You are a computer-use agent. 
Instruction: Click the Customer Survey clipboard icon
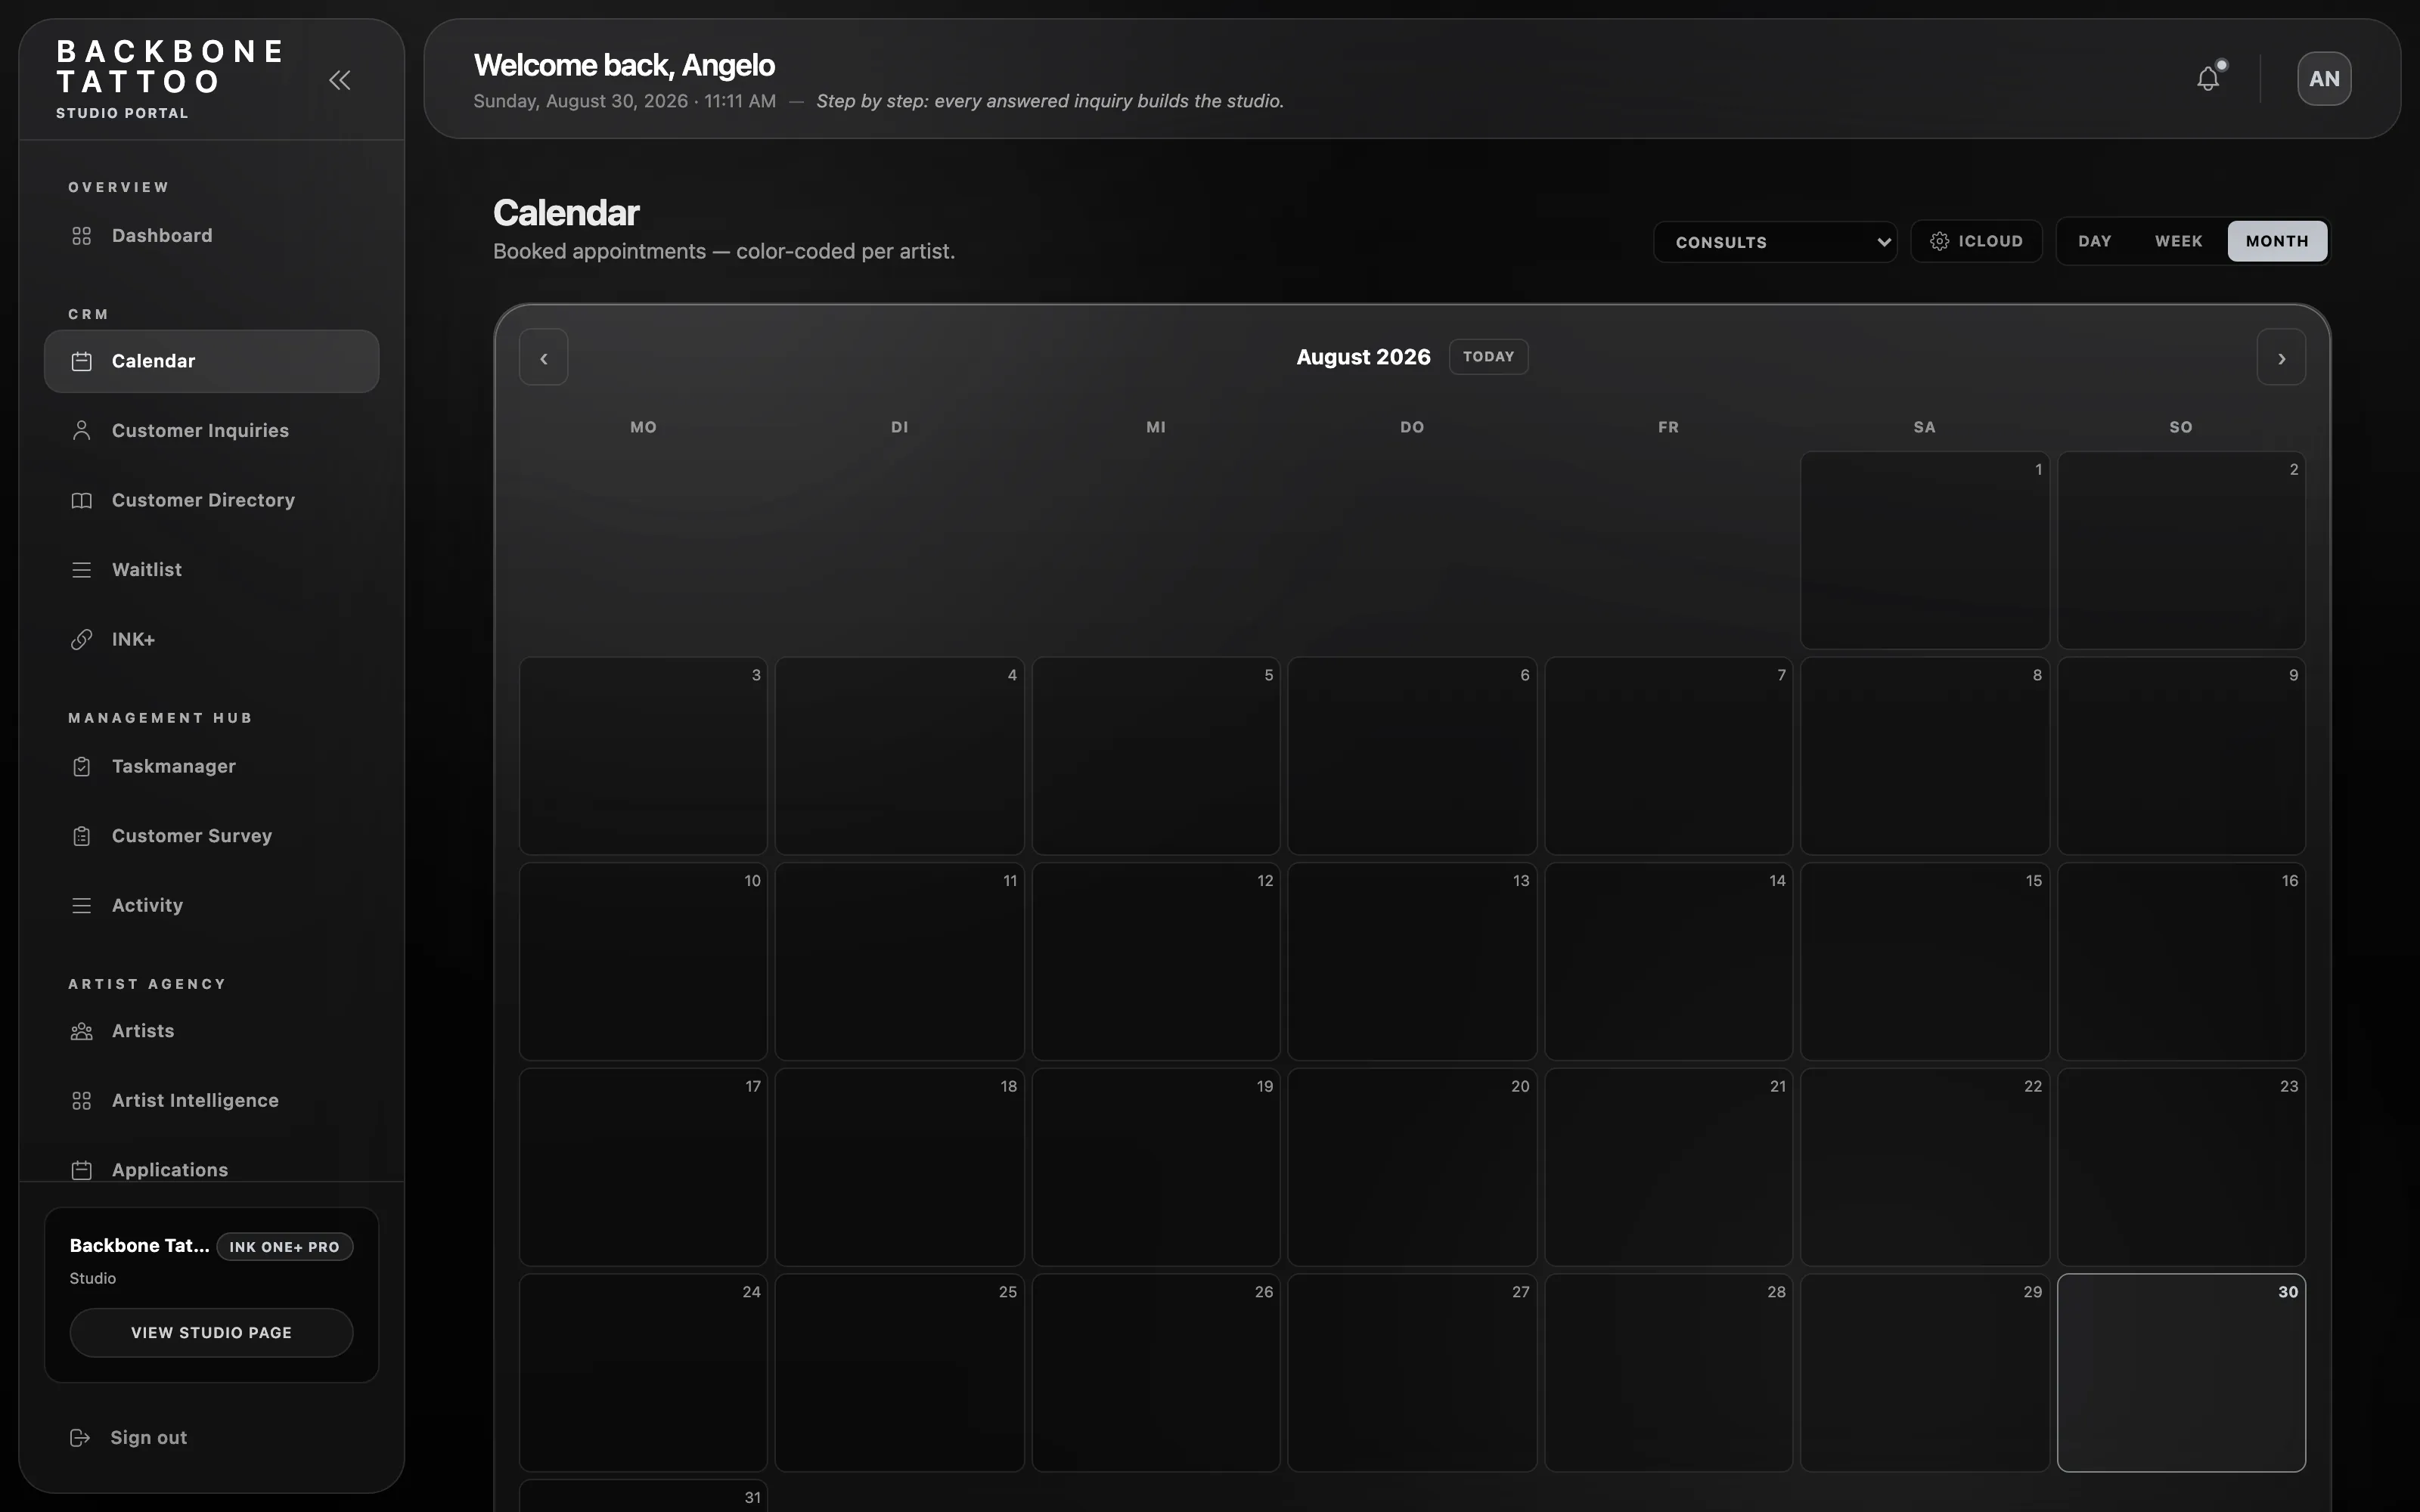82,836
